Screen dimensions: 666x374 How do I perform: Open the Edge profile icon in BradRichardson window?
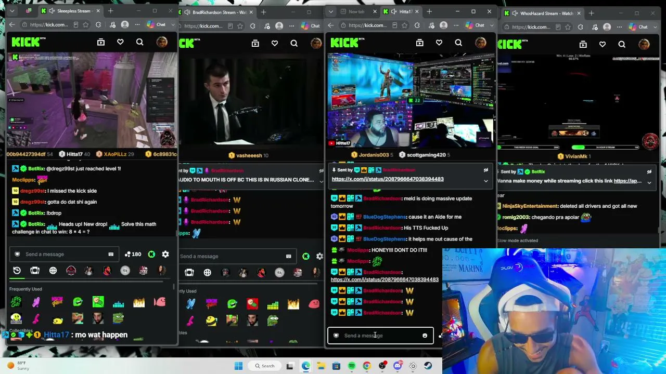[x=279, y=26]
